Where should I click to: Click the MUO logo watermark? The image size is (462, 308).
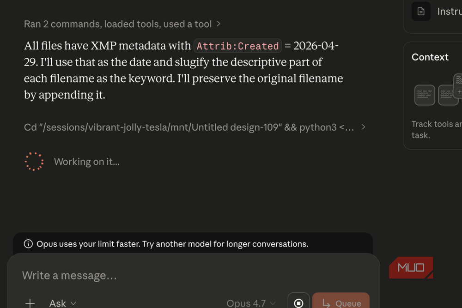coord(411,268)
